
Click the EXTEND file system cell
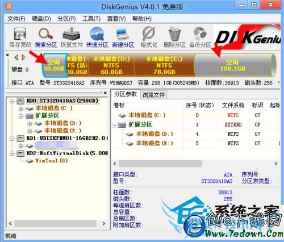tap(233, 124)
